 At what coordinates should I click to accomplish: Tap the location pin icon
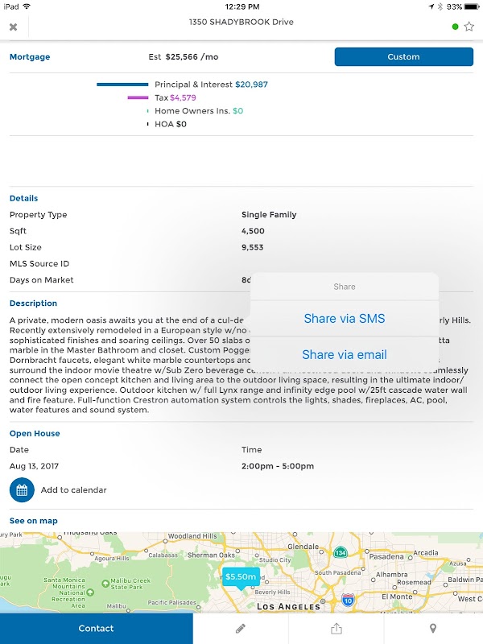[432, 628]
